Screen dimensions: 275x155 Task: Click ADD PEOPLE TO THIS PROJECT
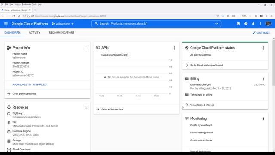(30, 84)
